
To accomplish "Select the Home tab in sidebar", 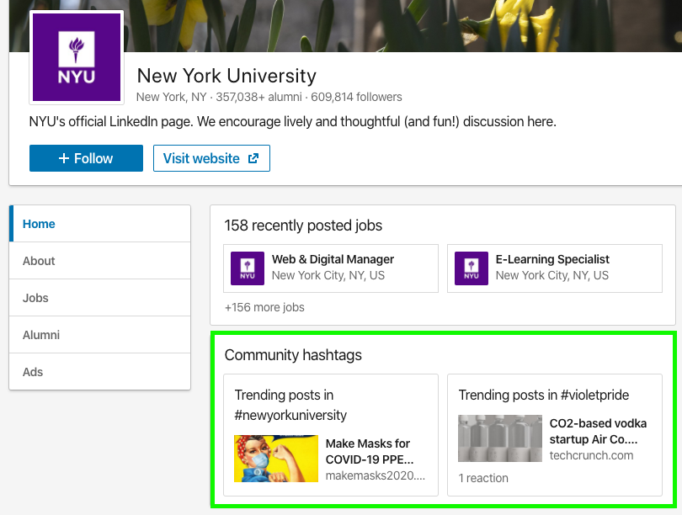I will 100,224.
